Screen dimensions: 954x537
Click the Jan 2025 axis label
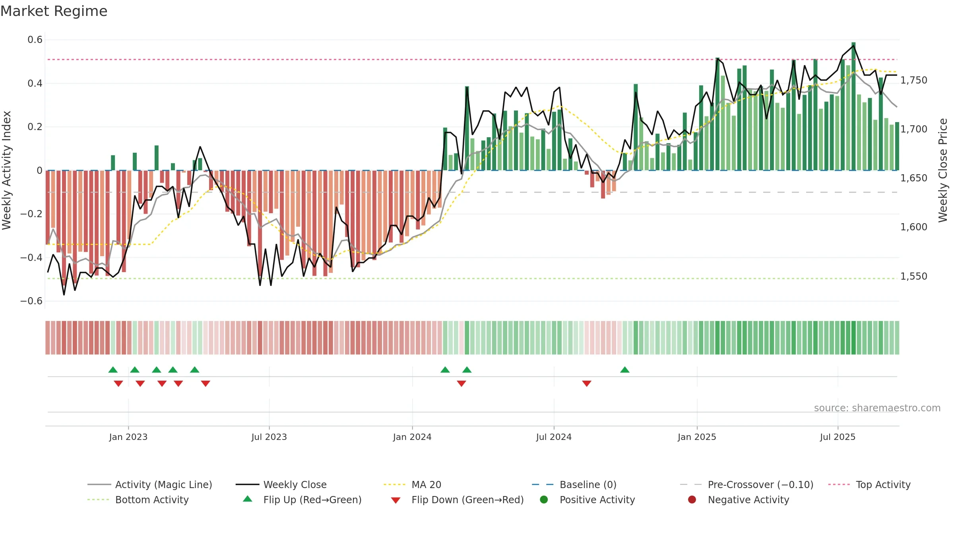tap(697, 437)
